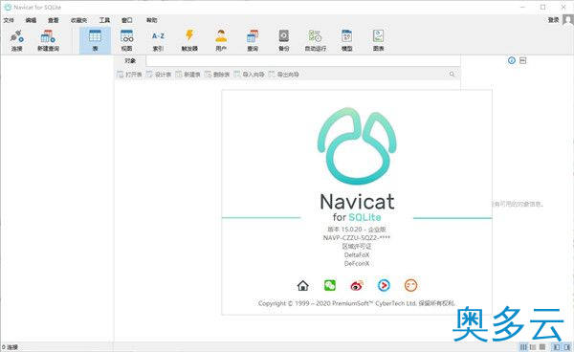Click the user avatar icon at top right

pyautogui.click(x=567, y=20)
